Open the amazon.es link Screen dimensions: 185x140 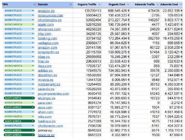[46, 11]
